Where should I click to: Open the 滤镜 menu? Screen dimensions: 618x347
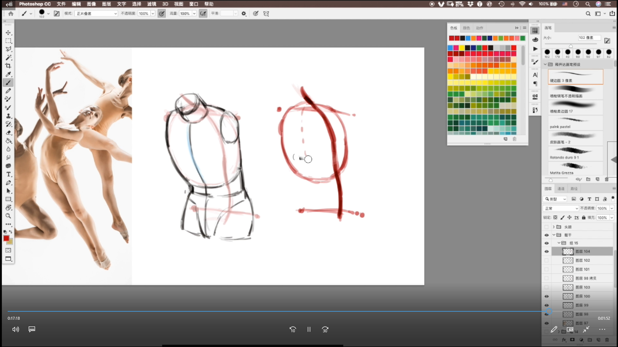[152, 4]
